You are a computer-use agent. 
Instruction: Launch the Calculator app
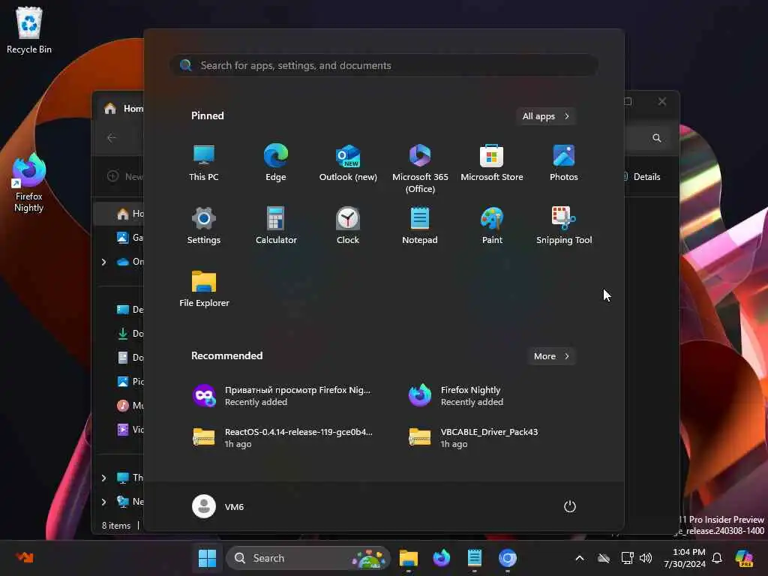276,226
